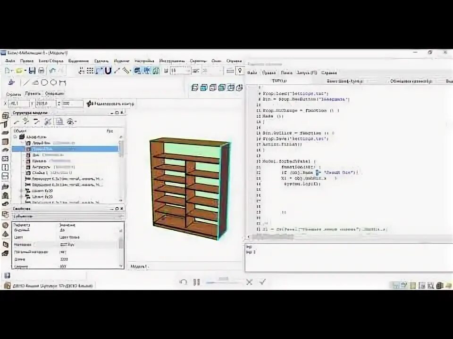Click the last round view icon above viewport
453x339 pixels.
pos(239,88)
